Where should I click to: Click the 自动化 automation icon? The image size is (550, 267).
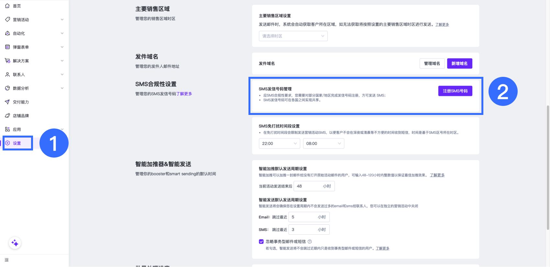[x=7, y=33]
